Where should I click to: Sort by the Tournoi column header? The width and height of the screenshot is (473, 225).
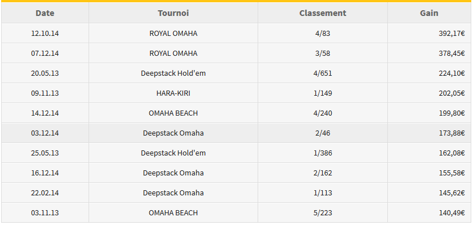[173, 13]
